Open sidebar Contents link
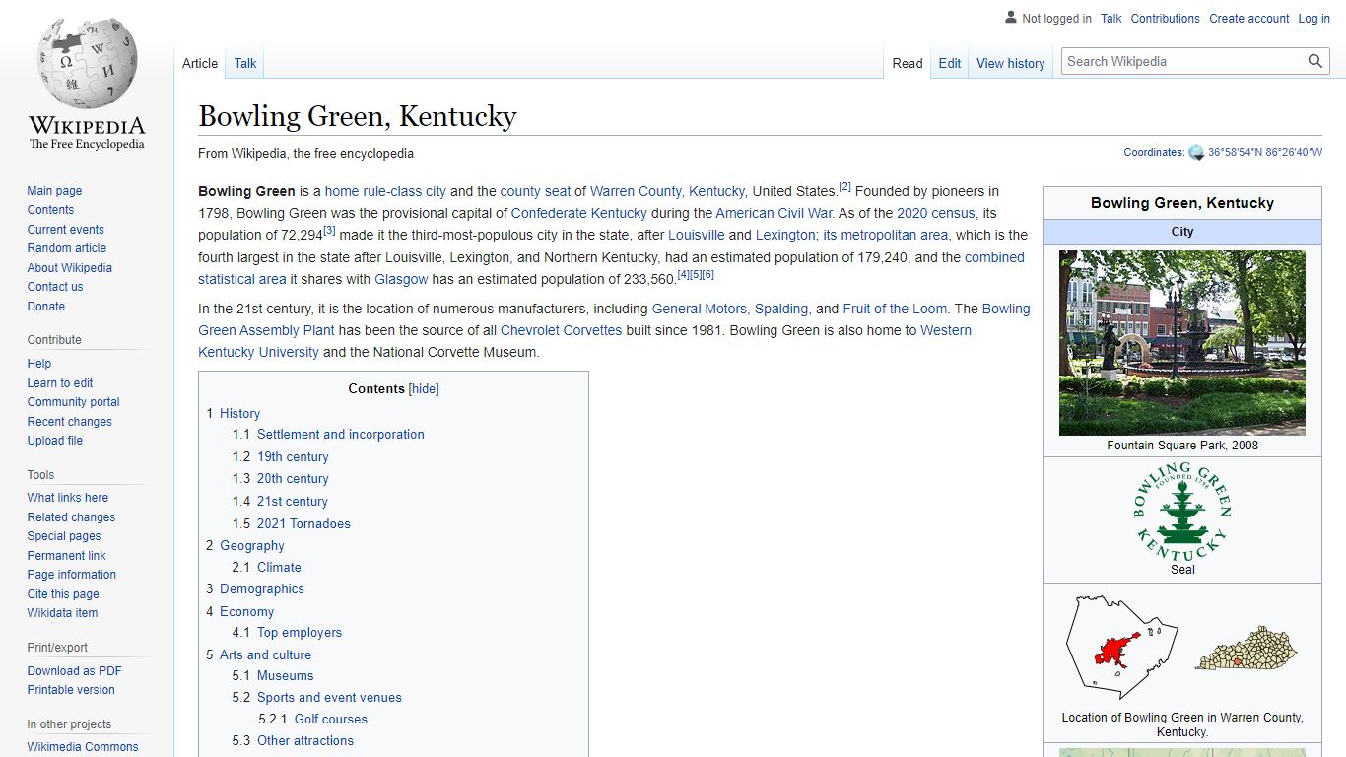Viewport: 1346px width, 757px height. tap(50, 210)
